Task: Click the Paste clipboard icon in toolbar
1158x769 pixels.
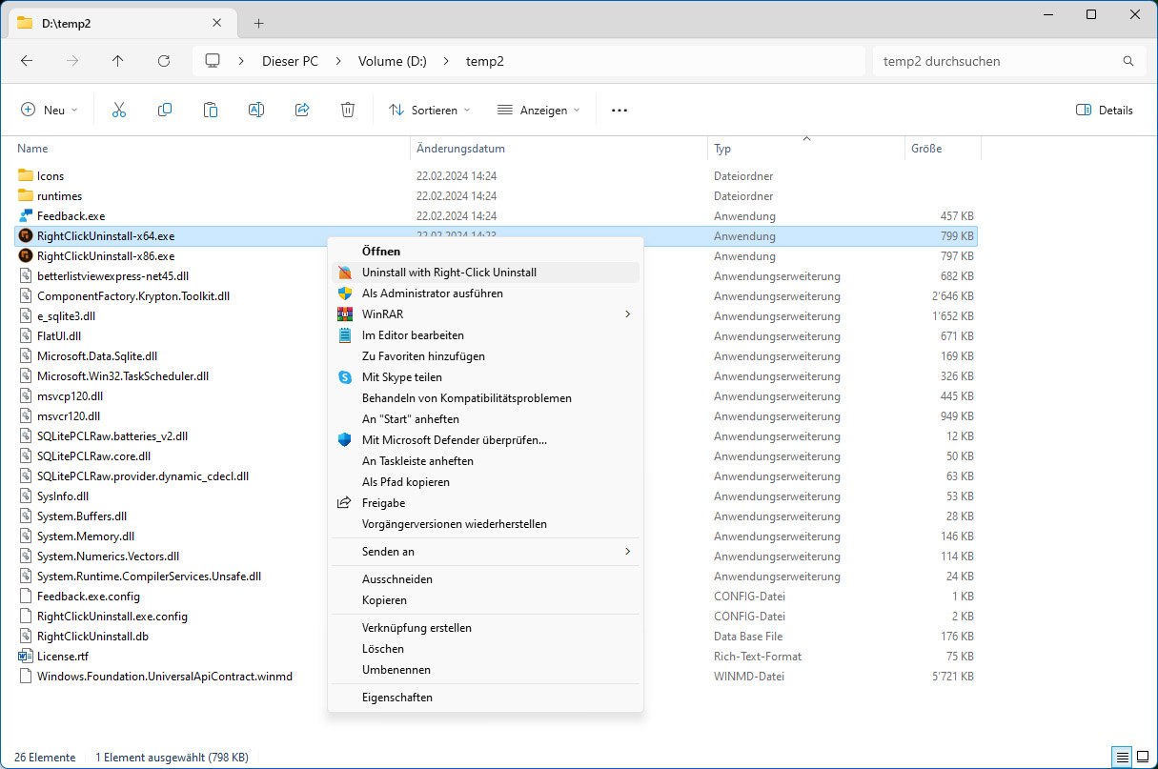Action: click(211, 110)
